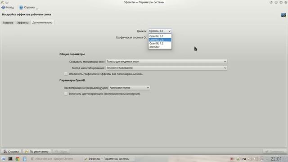The width and height of the screenshot is (288, 162).
Task: Click the Применить button
Action: 274,152
